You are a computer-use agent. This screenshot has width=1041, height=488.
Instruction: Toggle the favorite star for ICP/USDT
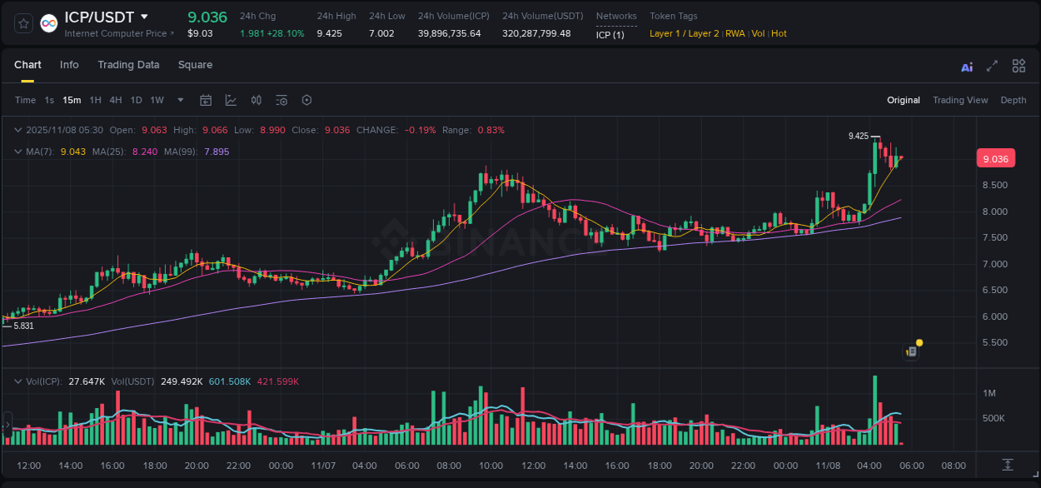pos(22,22)
